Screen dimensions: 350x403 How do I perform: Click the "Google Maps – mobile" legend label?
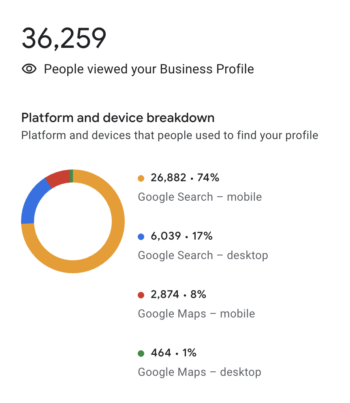196,314
